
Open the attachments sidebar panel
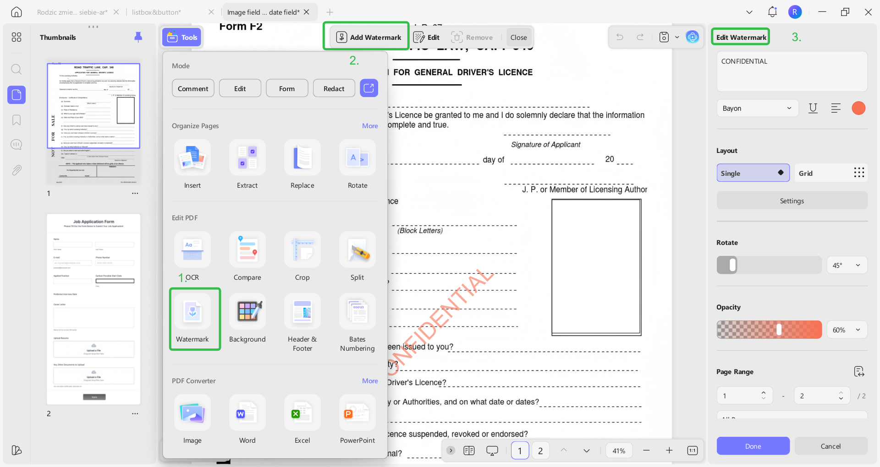16,170
